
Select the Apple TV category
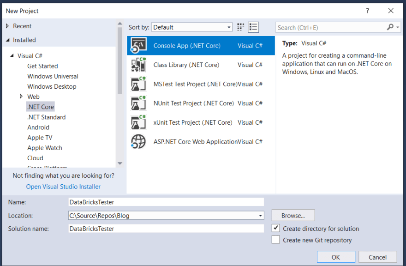40,138
